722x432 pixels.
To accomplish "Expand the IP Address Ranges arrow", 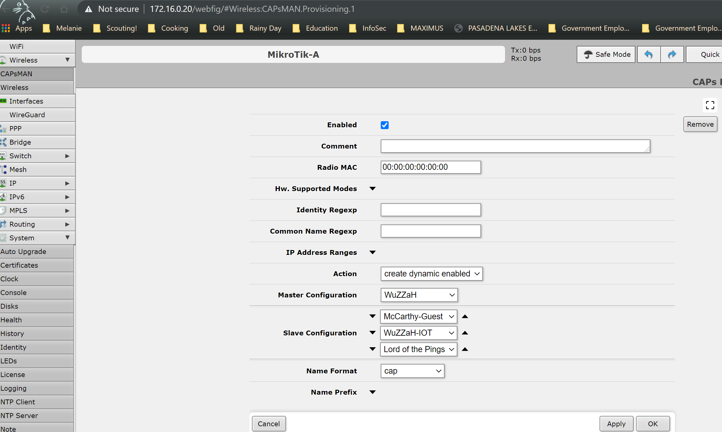I will coord(372,252).
